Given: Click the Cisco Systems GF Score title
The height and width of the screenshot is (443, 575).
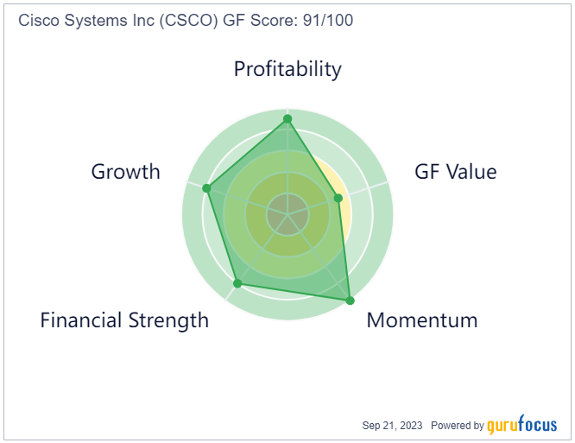Looking at the screenshot, I should 186,20.
